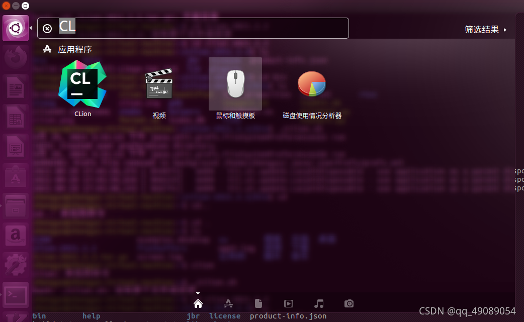Open Firefox from the launcher
524x322 pixels.
coord(16,57)
